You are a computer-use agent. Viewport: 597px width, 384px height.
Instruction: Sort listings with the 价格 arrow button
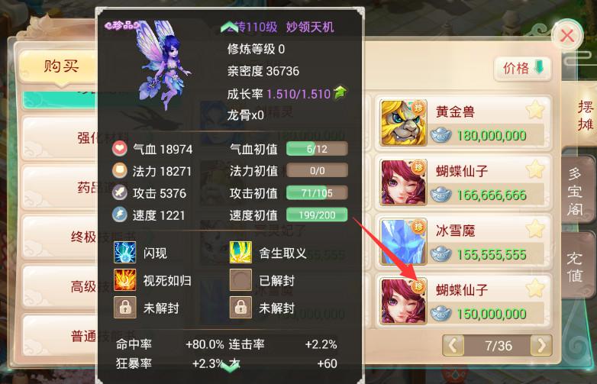click(523, 69)
